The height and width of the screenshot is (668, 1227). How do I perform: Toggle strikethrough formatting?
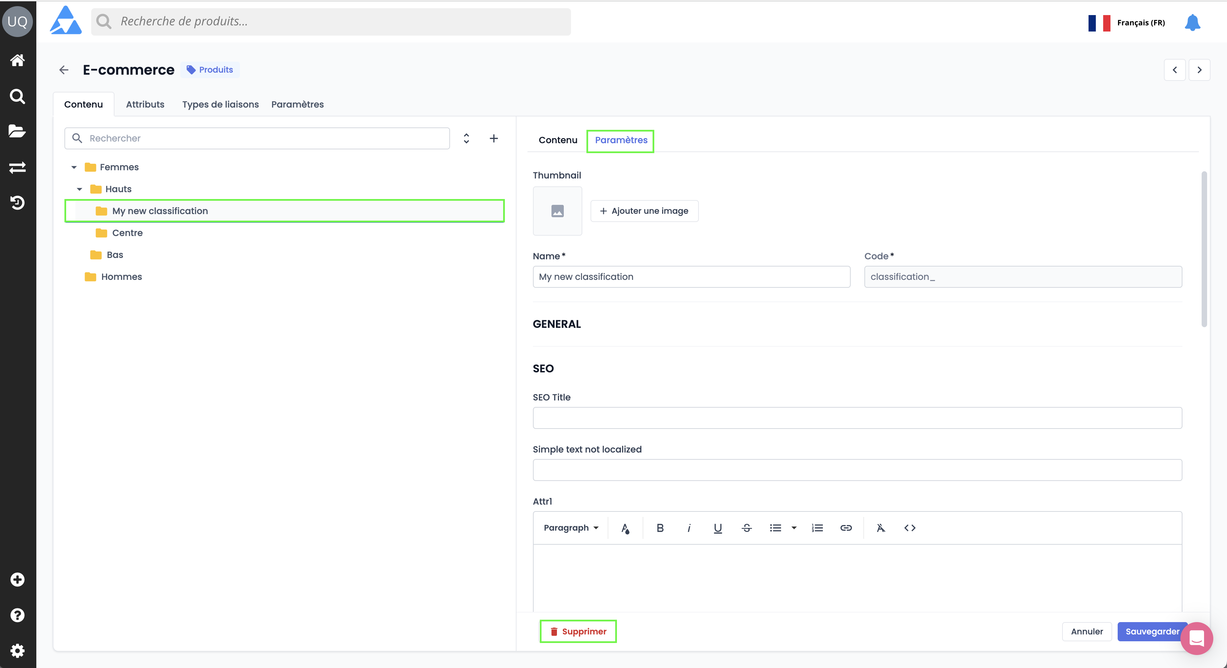coord(747,528)
